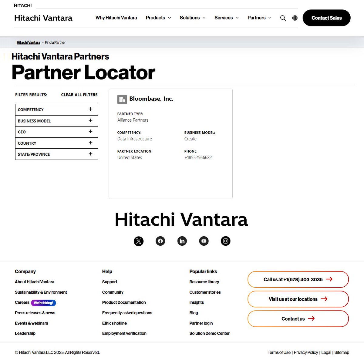Clear all filters
Viewport: 364px width, 364px height.
[79, 95]
